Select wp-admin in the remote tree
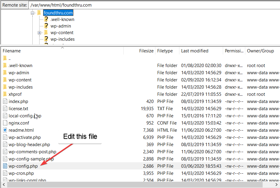 point(61,26)
